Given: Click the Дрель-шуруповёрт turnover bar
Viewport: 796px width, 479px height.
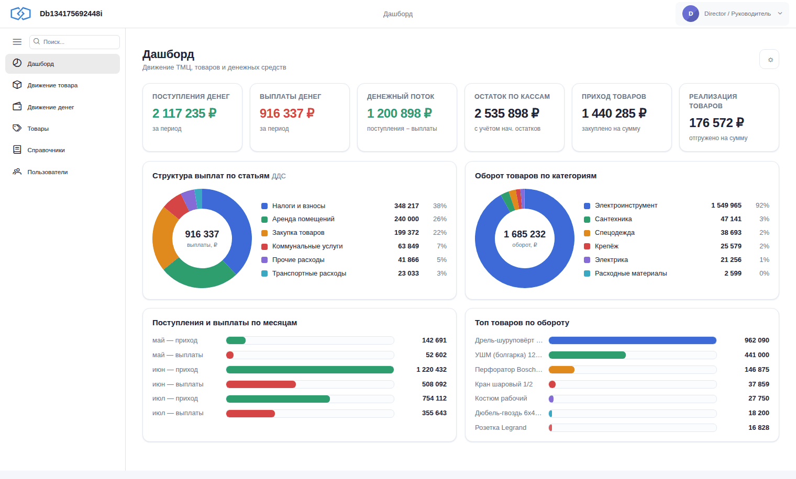Looking at the screenshot, I should [633, 340].
